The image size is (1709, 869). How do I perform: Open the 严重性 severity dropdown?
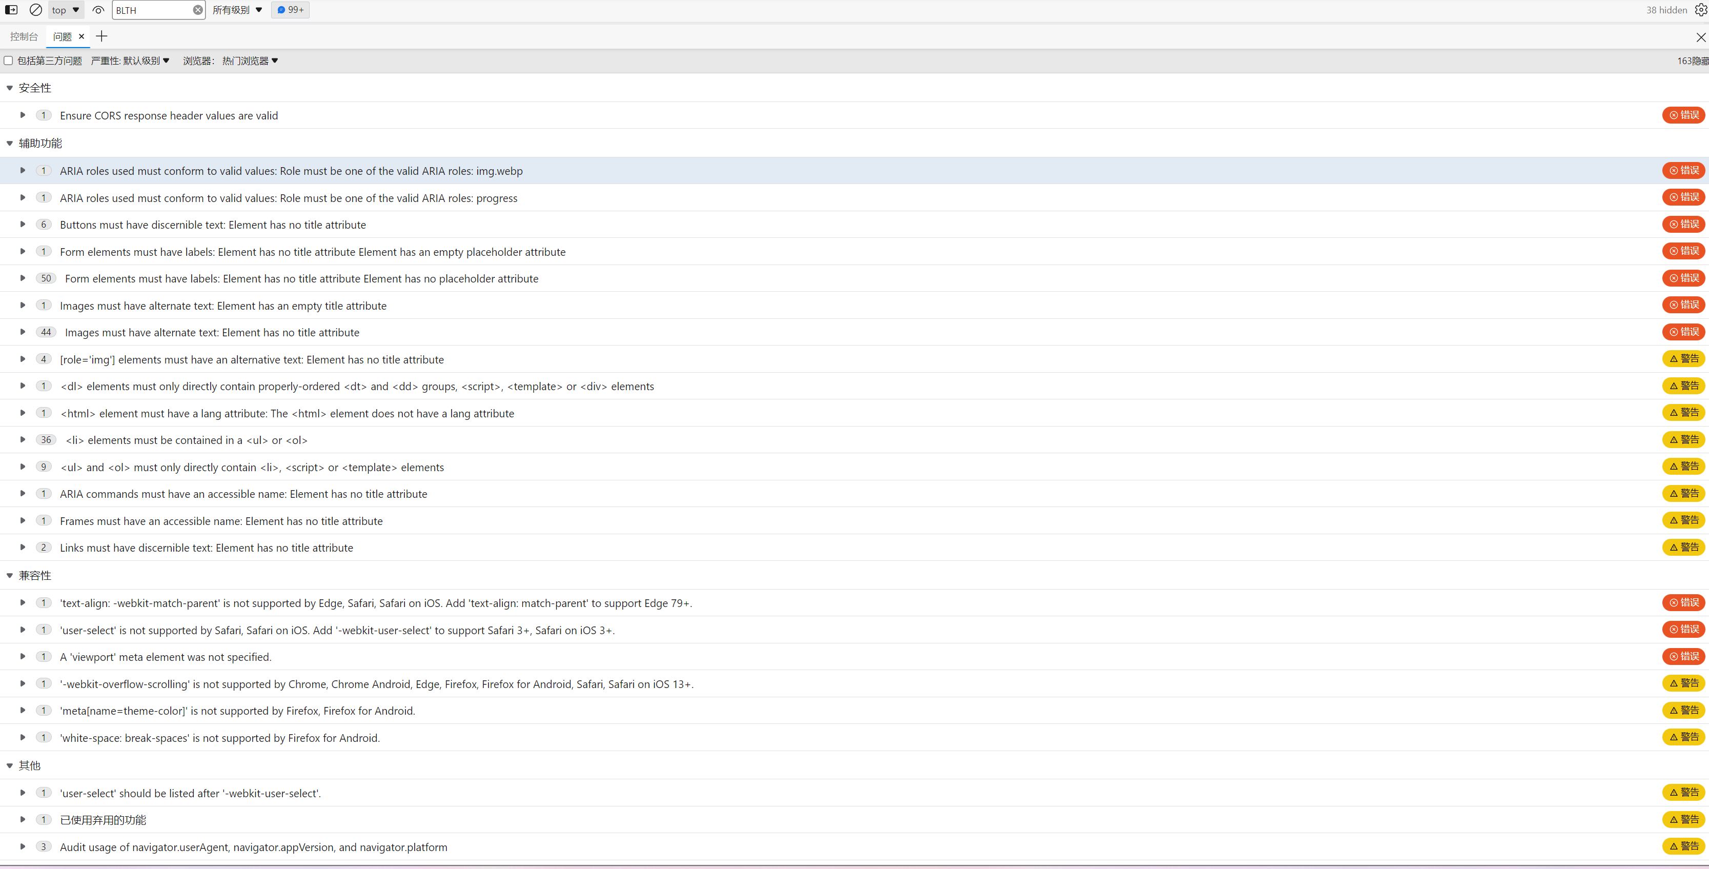131,60
